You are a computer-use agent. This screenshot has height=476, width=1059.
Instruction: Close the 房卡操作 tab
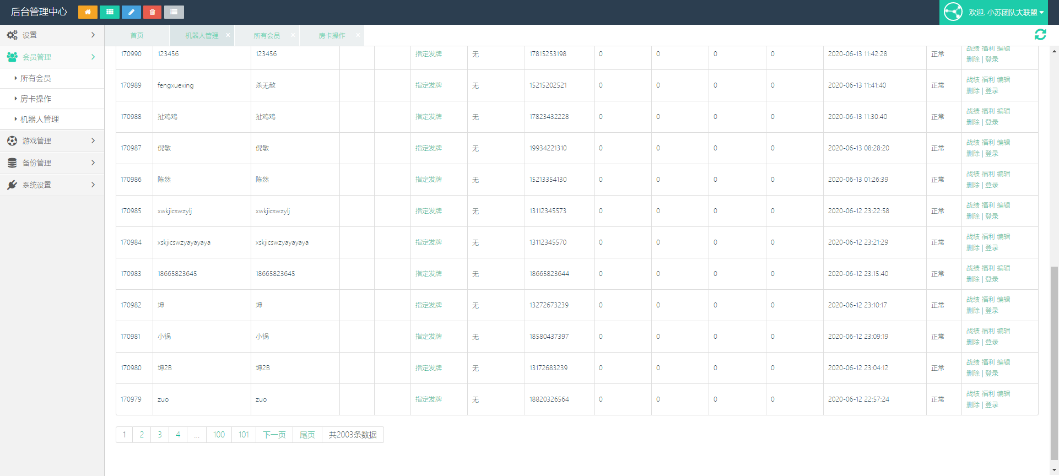[358, 35]
